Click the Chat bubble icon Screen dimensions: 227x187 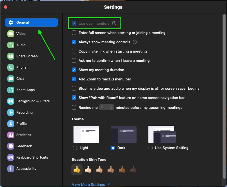[11, 79]
